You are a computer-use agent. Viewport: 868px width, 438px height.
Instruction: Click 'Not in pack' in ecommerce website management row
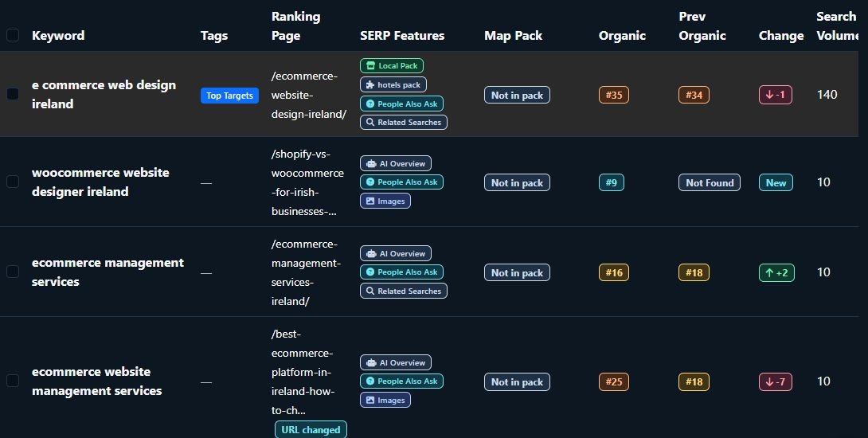tap(517, 382)
